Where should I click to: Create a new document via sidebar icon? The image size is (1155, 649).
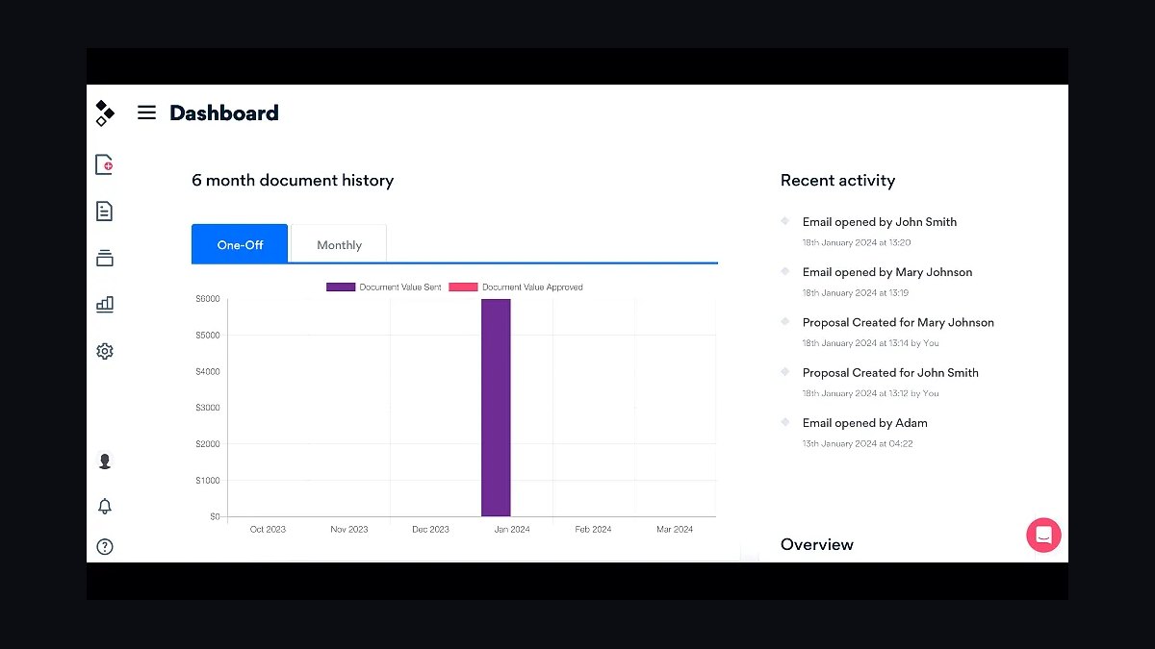[105, 164]
